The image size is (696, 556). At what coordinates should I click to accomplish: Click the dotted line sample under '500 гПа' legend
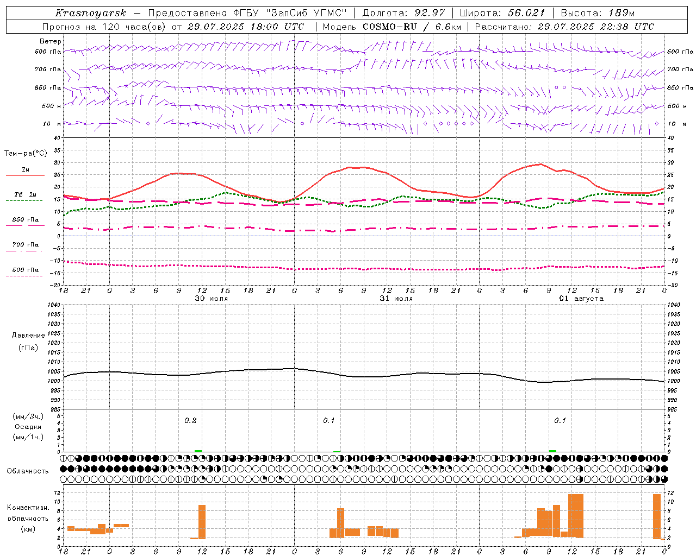pos(24,276)
